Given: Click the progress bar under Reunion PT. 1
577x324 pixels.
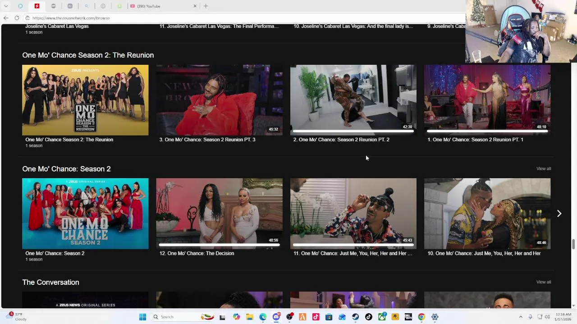Looking at the screenshot, I should pyautogui.click(x=487, y=131).
